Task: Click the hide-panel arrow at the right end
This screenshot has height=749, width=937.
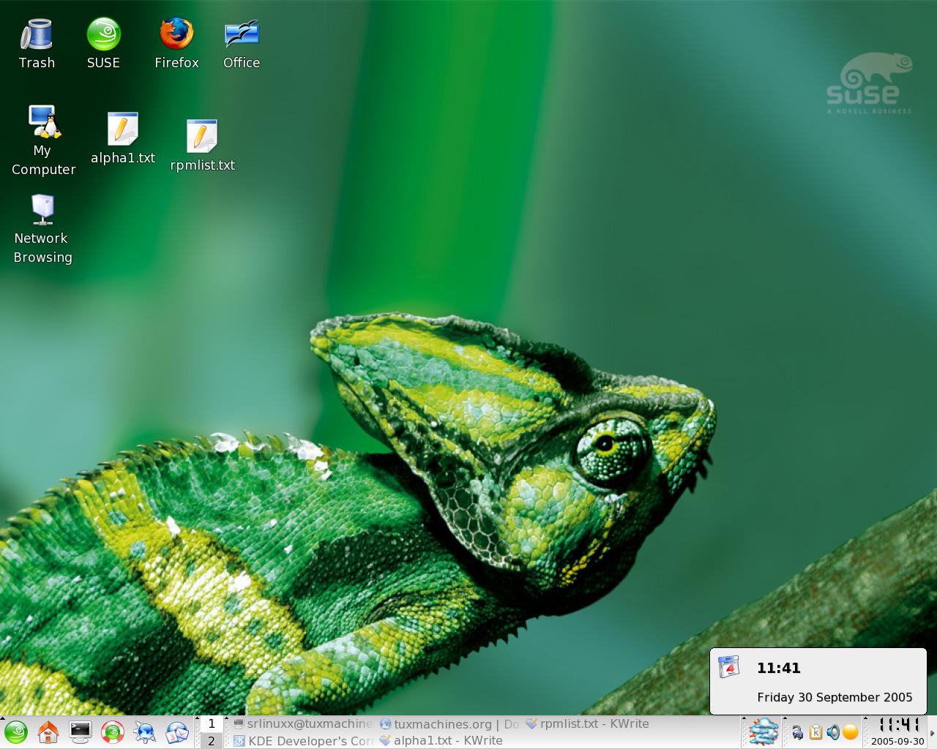Action: 933,732
